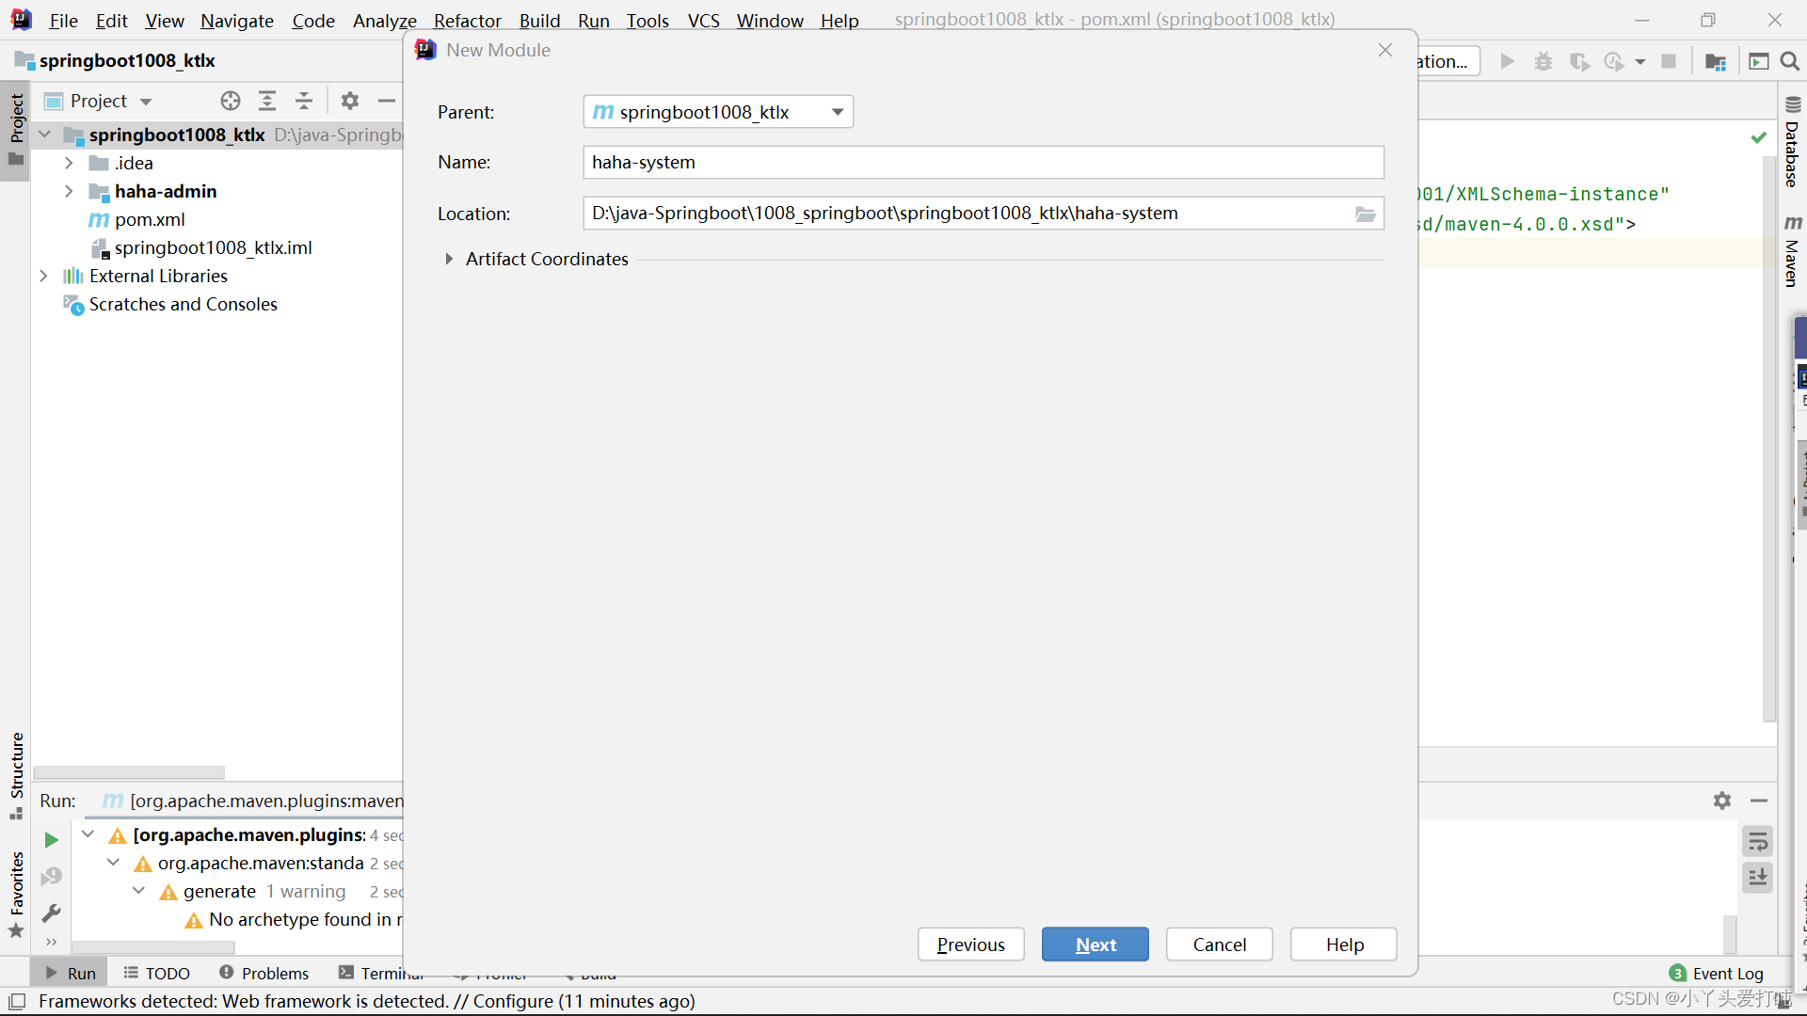Screen dimensions: 1807x1016
Task: Click the locate/select opened file target icon
Action: pyautogui.click(x=231, y=101)
